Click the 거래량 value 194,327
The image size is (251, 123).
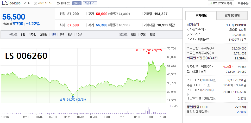pos(161,14)
